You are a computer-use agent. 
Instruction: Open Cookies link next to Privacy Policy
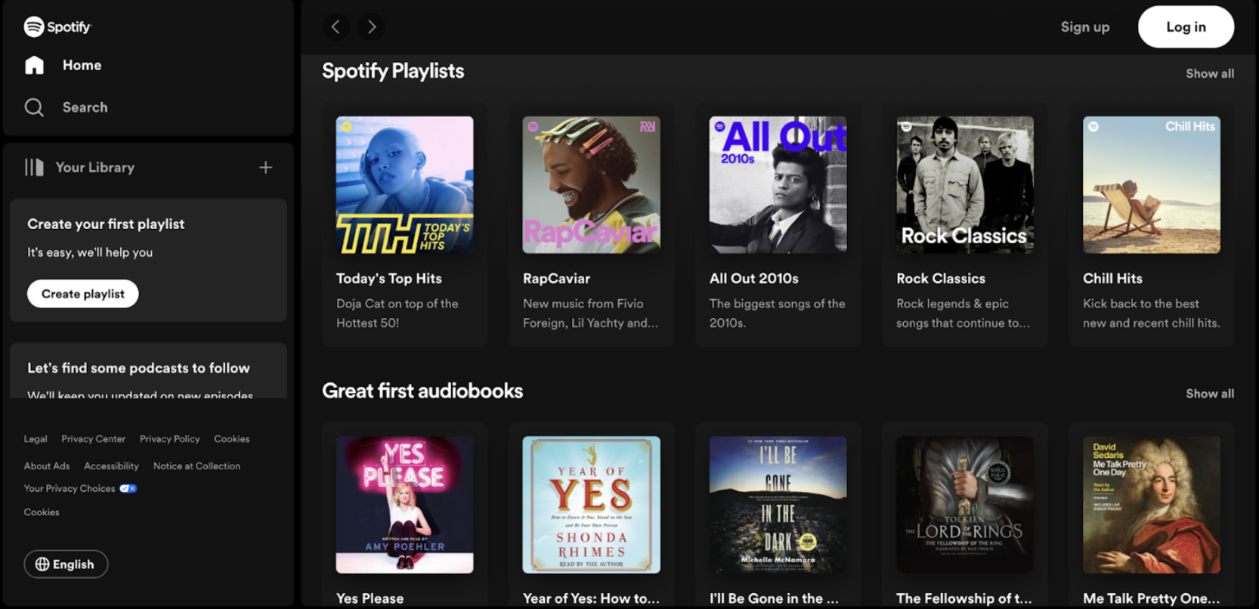coord(232,439)
